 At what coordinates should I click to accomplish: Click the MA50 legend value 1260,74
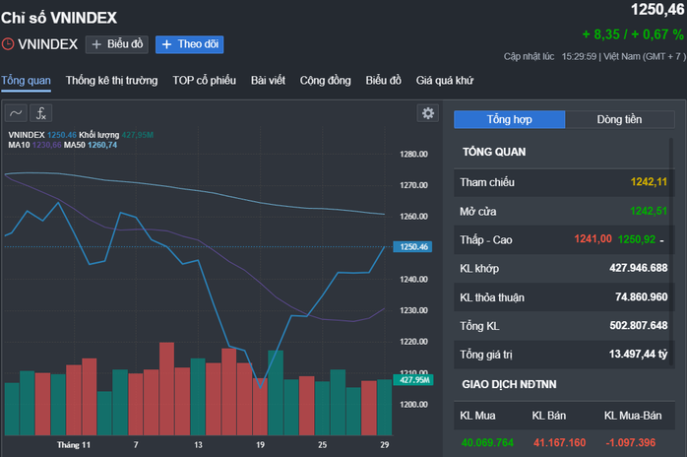tap(102, 145)
